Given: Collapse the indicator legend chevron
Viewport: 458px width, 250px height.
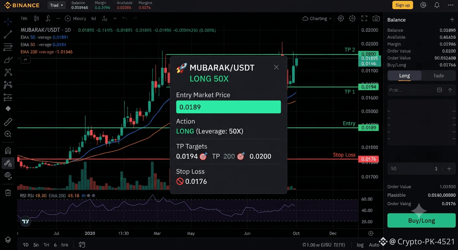Looking at the screenshot, I should pos(25,60).
